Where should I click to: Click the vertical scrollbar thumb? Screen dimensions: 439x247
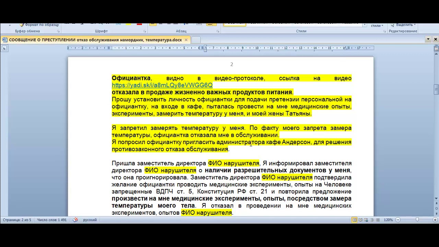point(436,90)
